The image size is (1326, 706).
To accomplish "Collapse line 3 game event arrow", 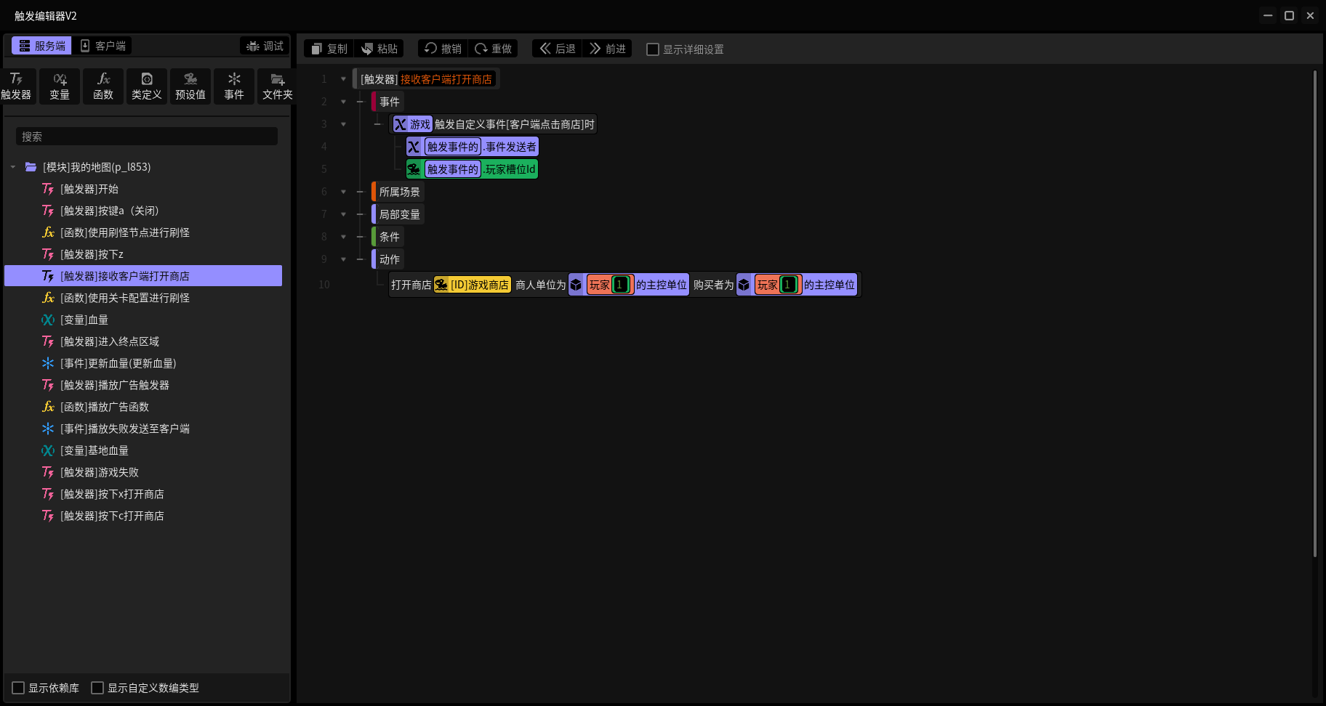I will pos(343,124).
